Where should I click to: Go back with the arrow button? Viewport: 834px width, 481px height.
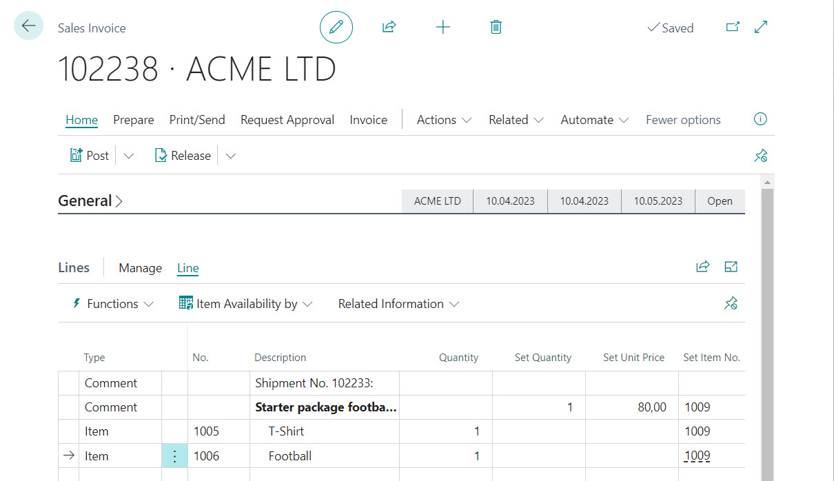click(28, 25)
